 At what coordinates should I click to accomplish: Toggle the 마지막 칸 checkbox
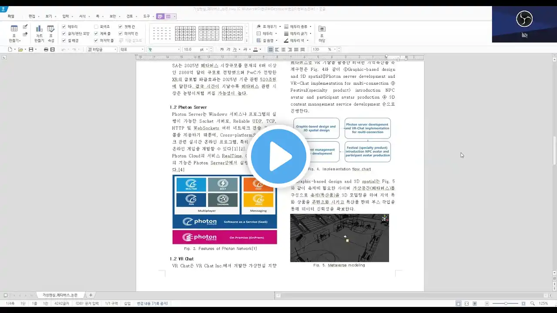[x=121, y=33]
